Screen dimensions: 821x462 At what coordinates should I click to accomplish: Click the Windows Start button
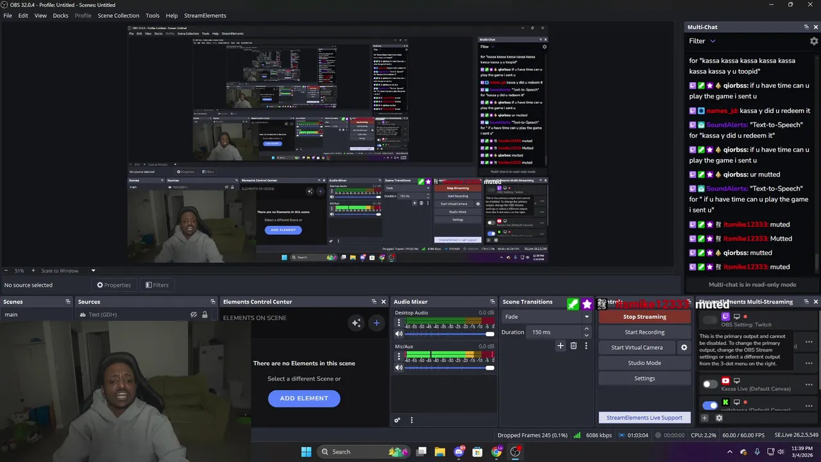306,452
